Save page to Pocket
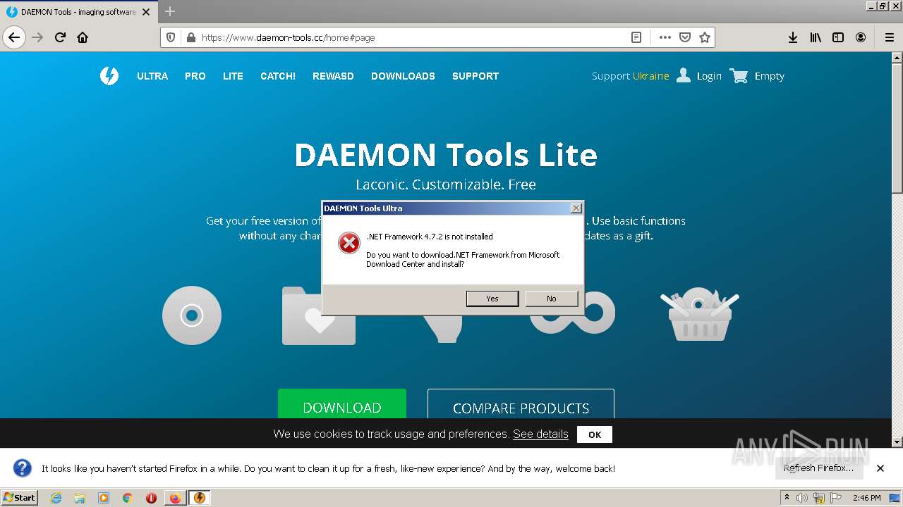903x507 pixels. click(684, 37)
